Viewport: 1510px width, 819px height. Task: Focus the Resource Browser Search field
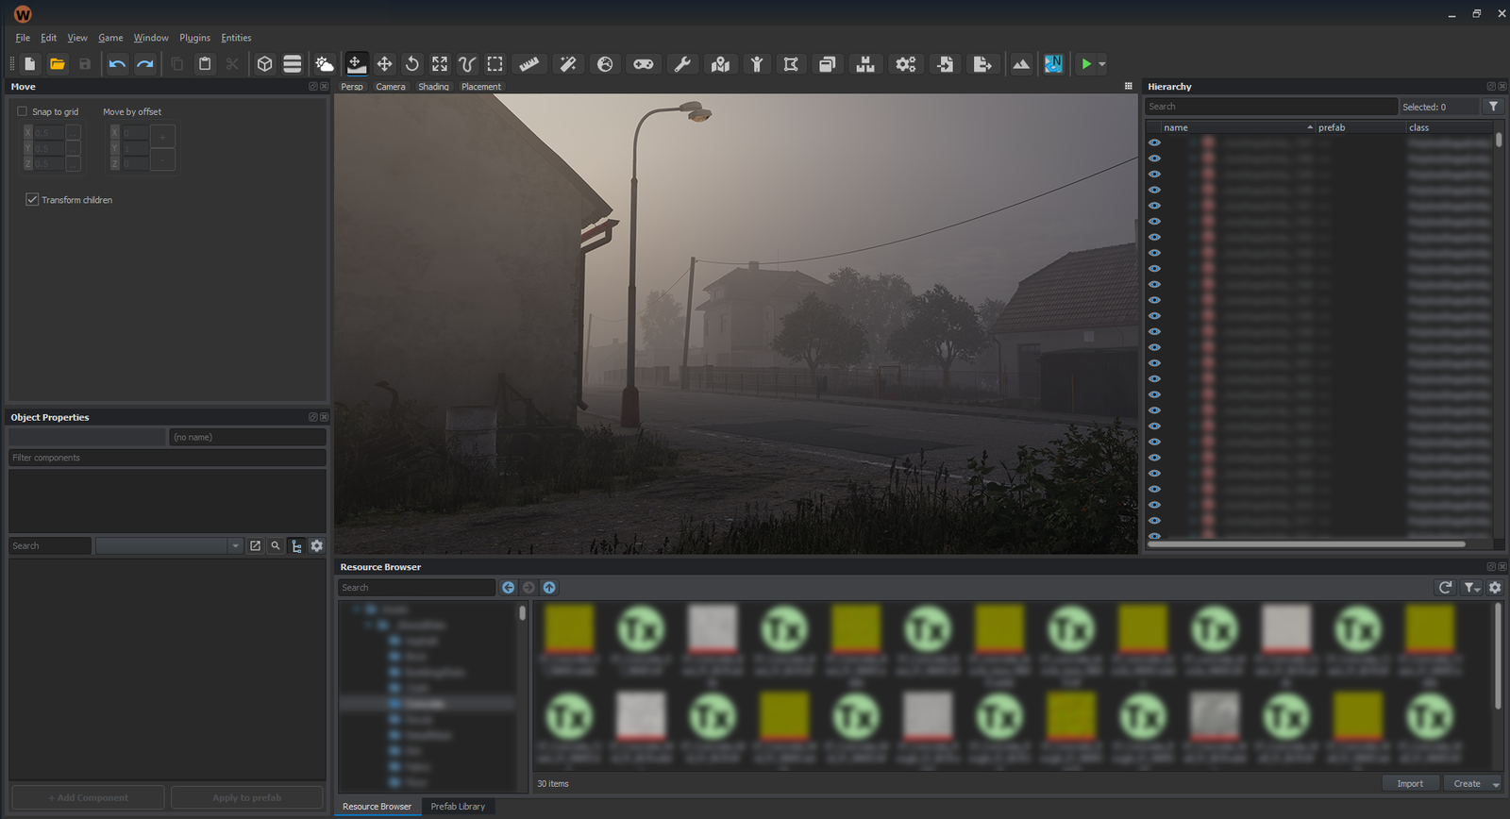[x=416, y=588]
